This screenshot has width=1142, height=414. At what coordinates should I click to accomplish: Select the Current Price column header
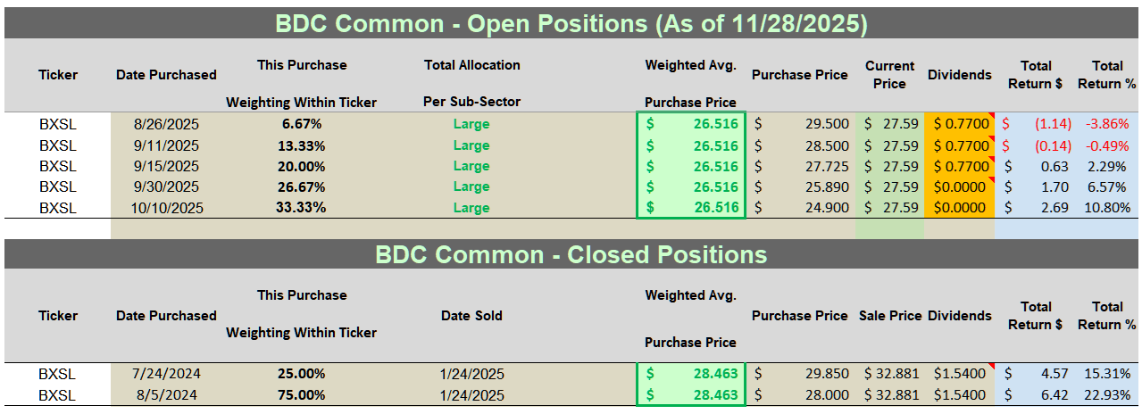pos(889,75)
